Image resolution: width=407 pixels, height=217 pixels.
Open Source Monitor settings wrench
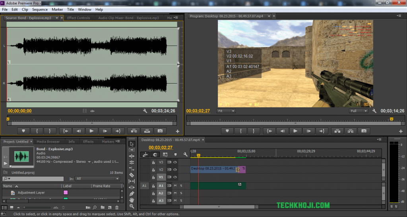click(x=145, y=111)
